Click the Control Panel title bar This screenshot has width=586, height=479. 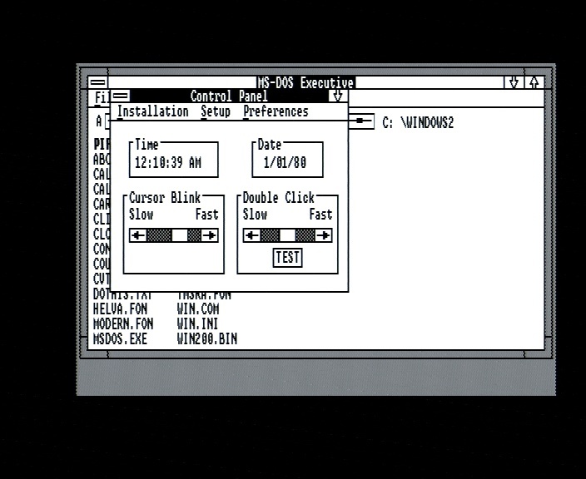click(229, 96)
